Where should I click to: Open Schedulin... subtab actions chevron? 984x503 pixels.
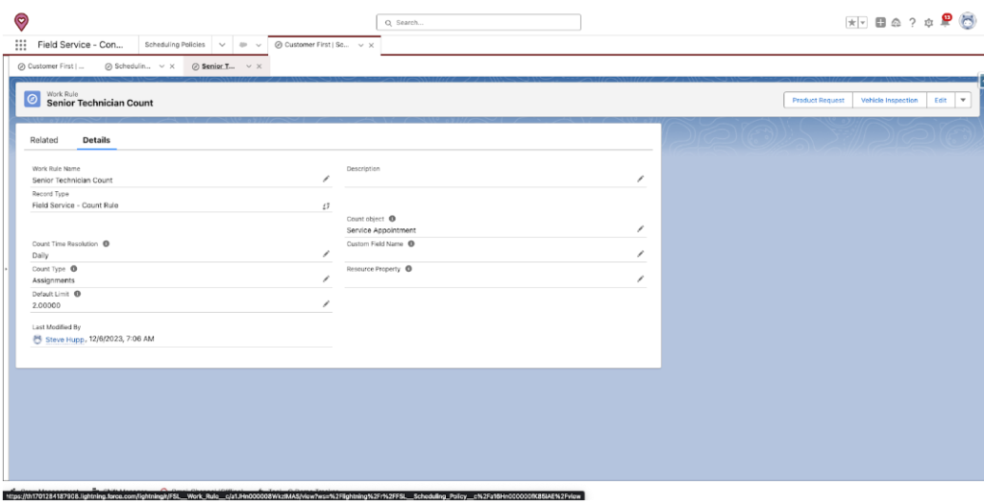point(161,66)
